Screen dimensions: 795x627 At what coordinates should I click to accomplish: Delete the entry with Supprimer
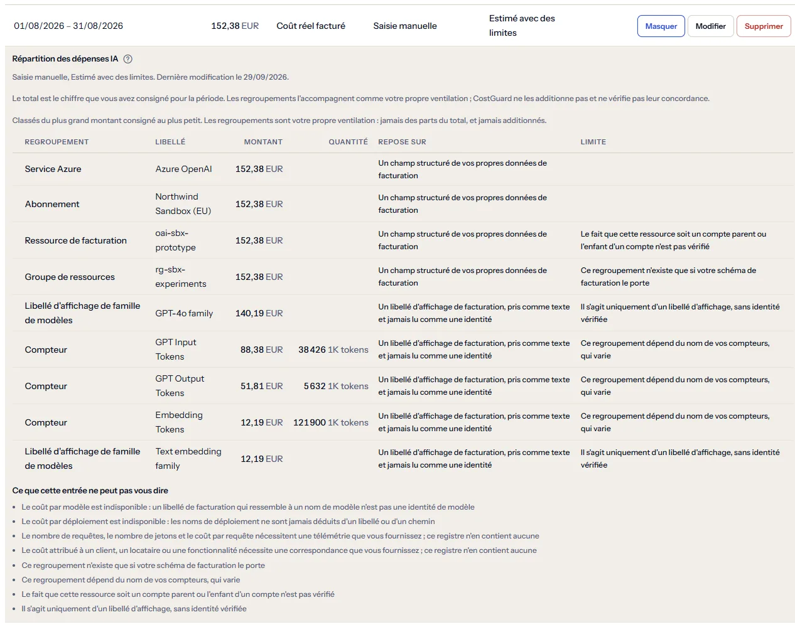coord(764,26)
